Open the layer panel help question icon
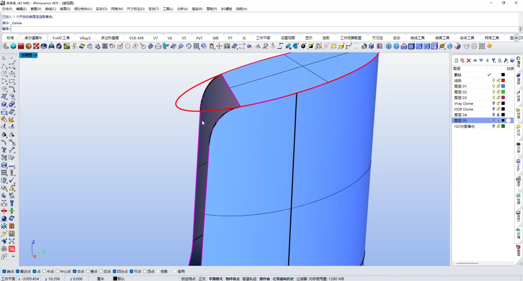This screenshot has height=281, width=523. [512, 60]
